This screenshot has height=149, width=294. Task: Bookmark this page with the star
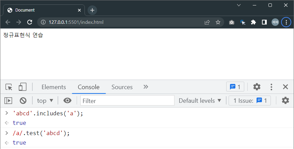click(218, 22)
